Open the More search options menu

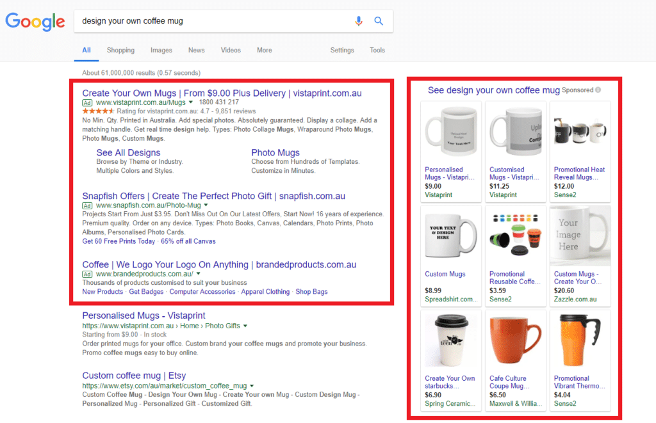pyautogui.click(x=264, y=51)
